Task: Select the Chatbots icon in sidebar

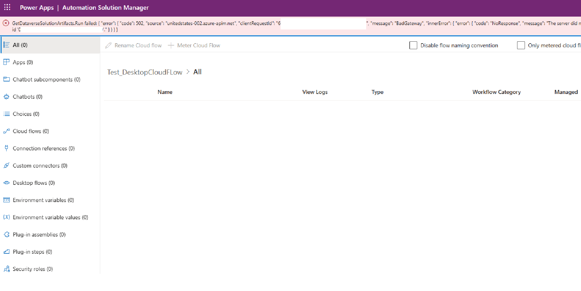Action: 7,96
